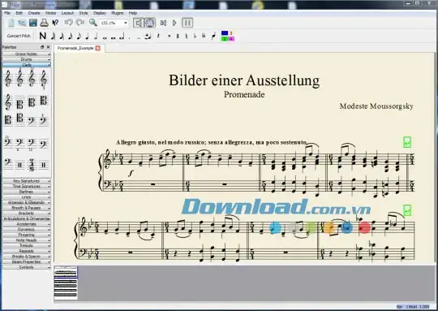Open the zoom percentage combo box

click(114, 23)
